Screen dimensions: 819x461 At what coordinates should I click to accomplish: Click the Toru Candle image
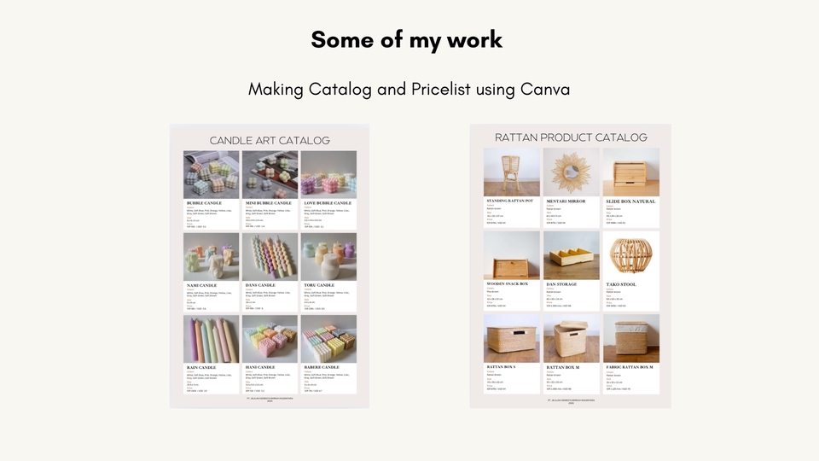click(x=328, y=257)
